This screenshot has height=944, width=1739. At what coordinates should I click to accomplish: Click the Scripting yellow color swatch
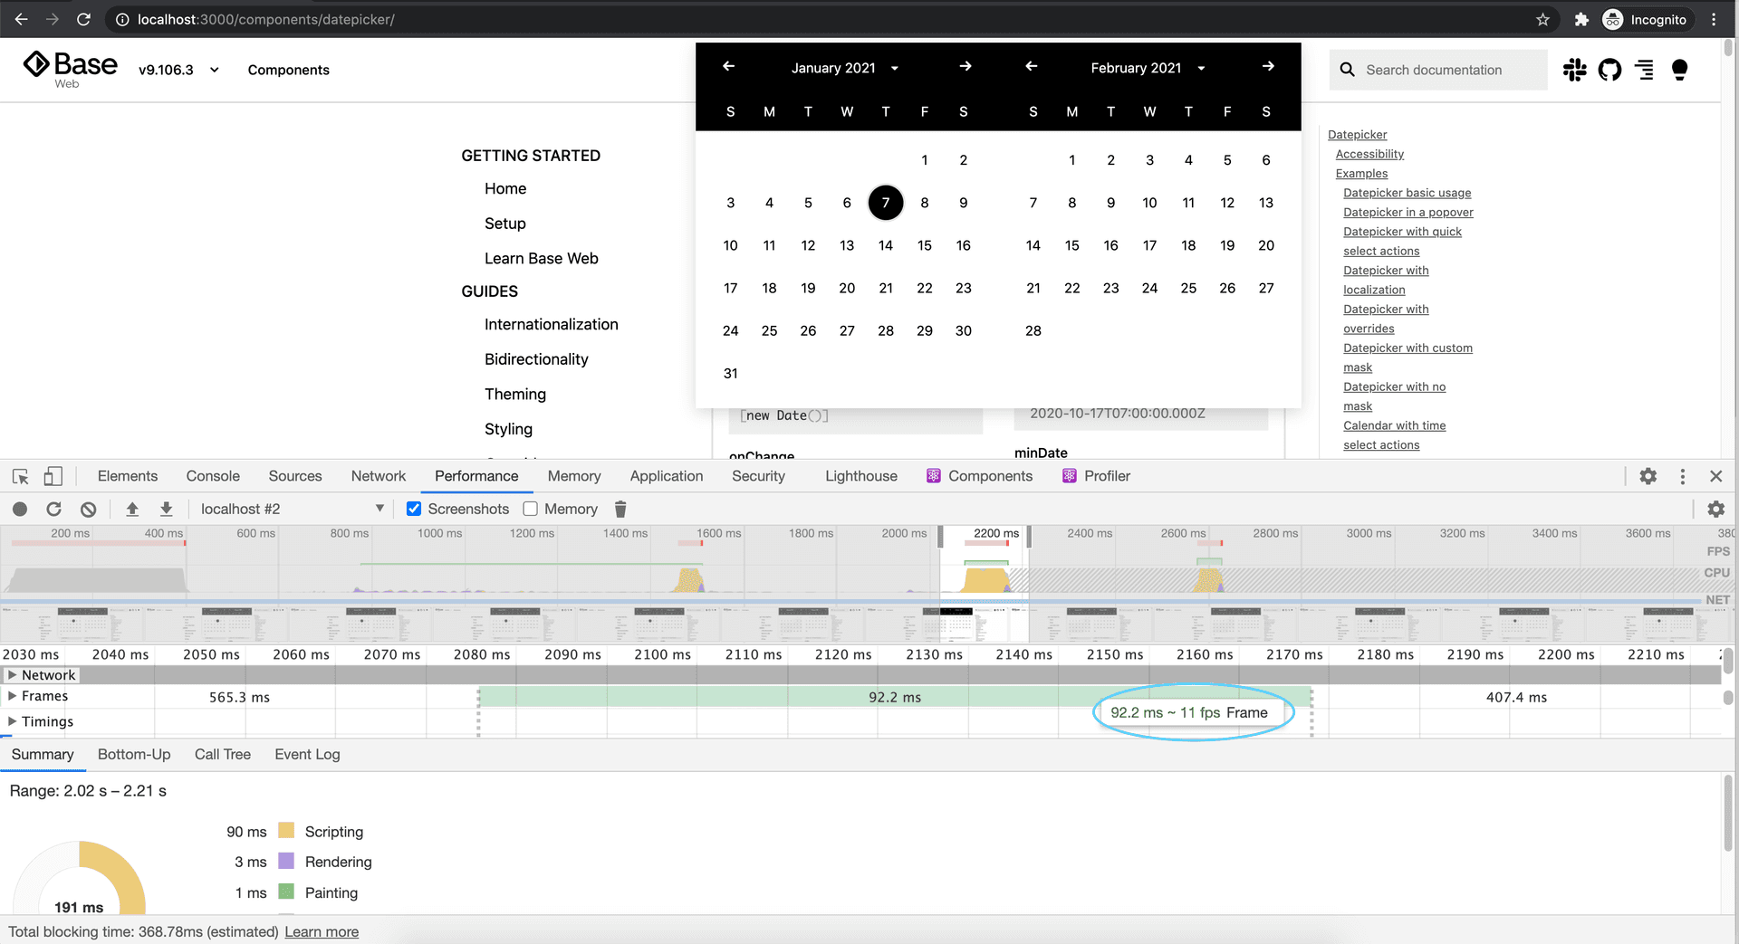tap(286, 831)
